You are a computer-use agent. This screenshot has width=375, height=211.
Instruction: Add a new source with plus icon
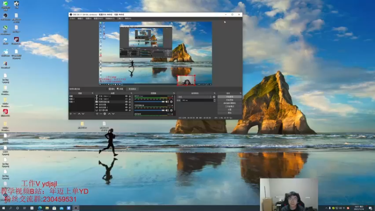97,114
